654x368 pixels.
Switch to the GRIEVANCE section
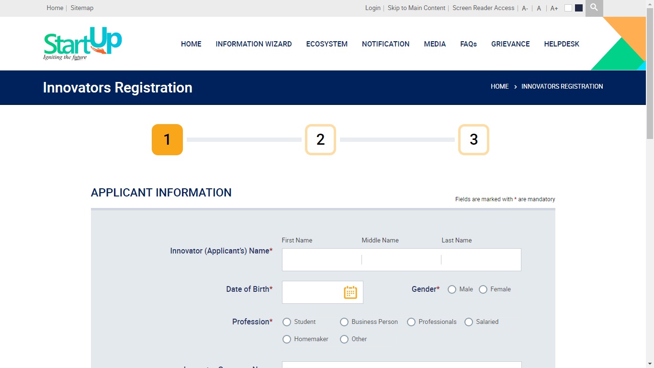tap(510, 44)
